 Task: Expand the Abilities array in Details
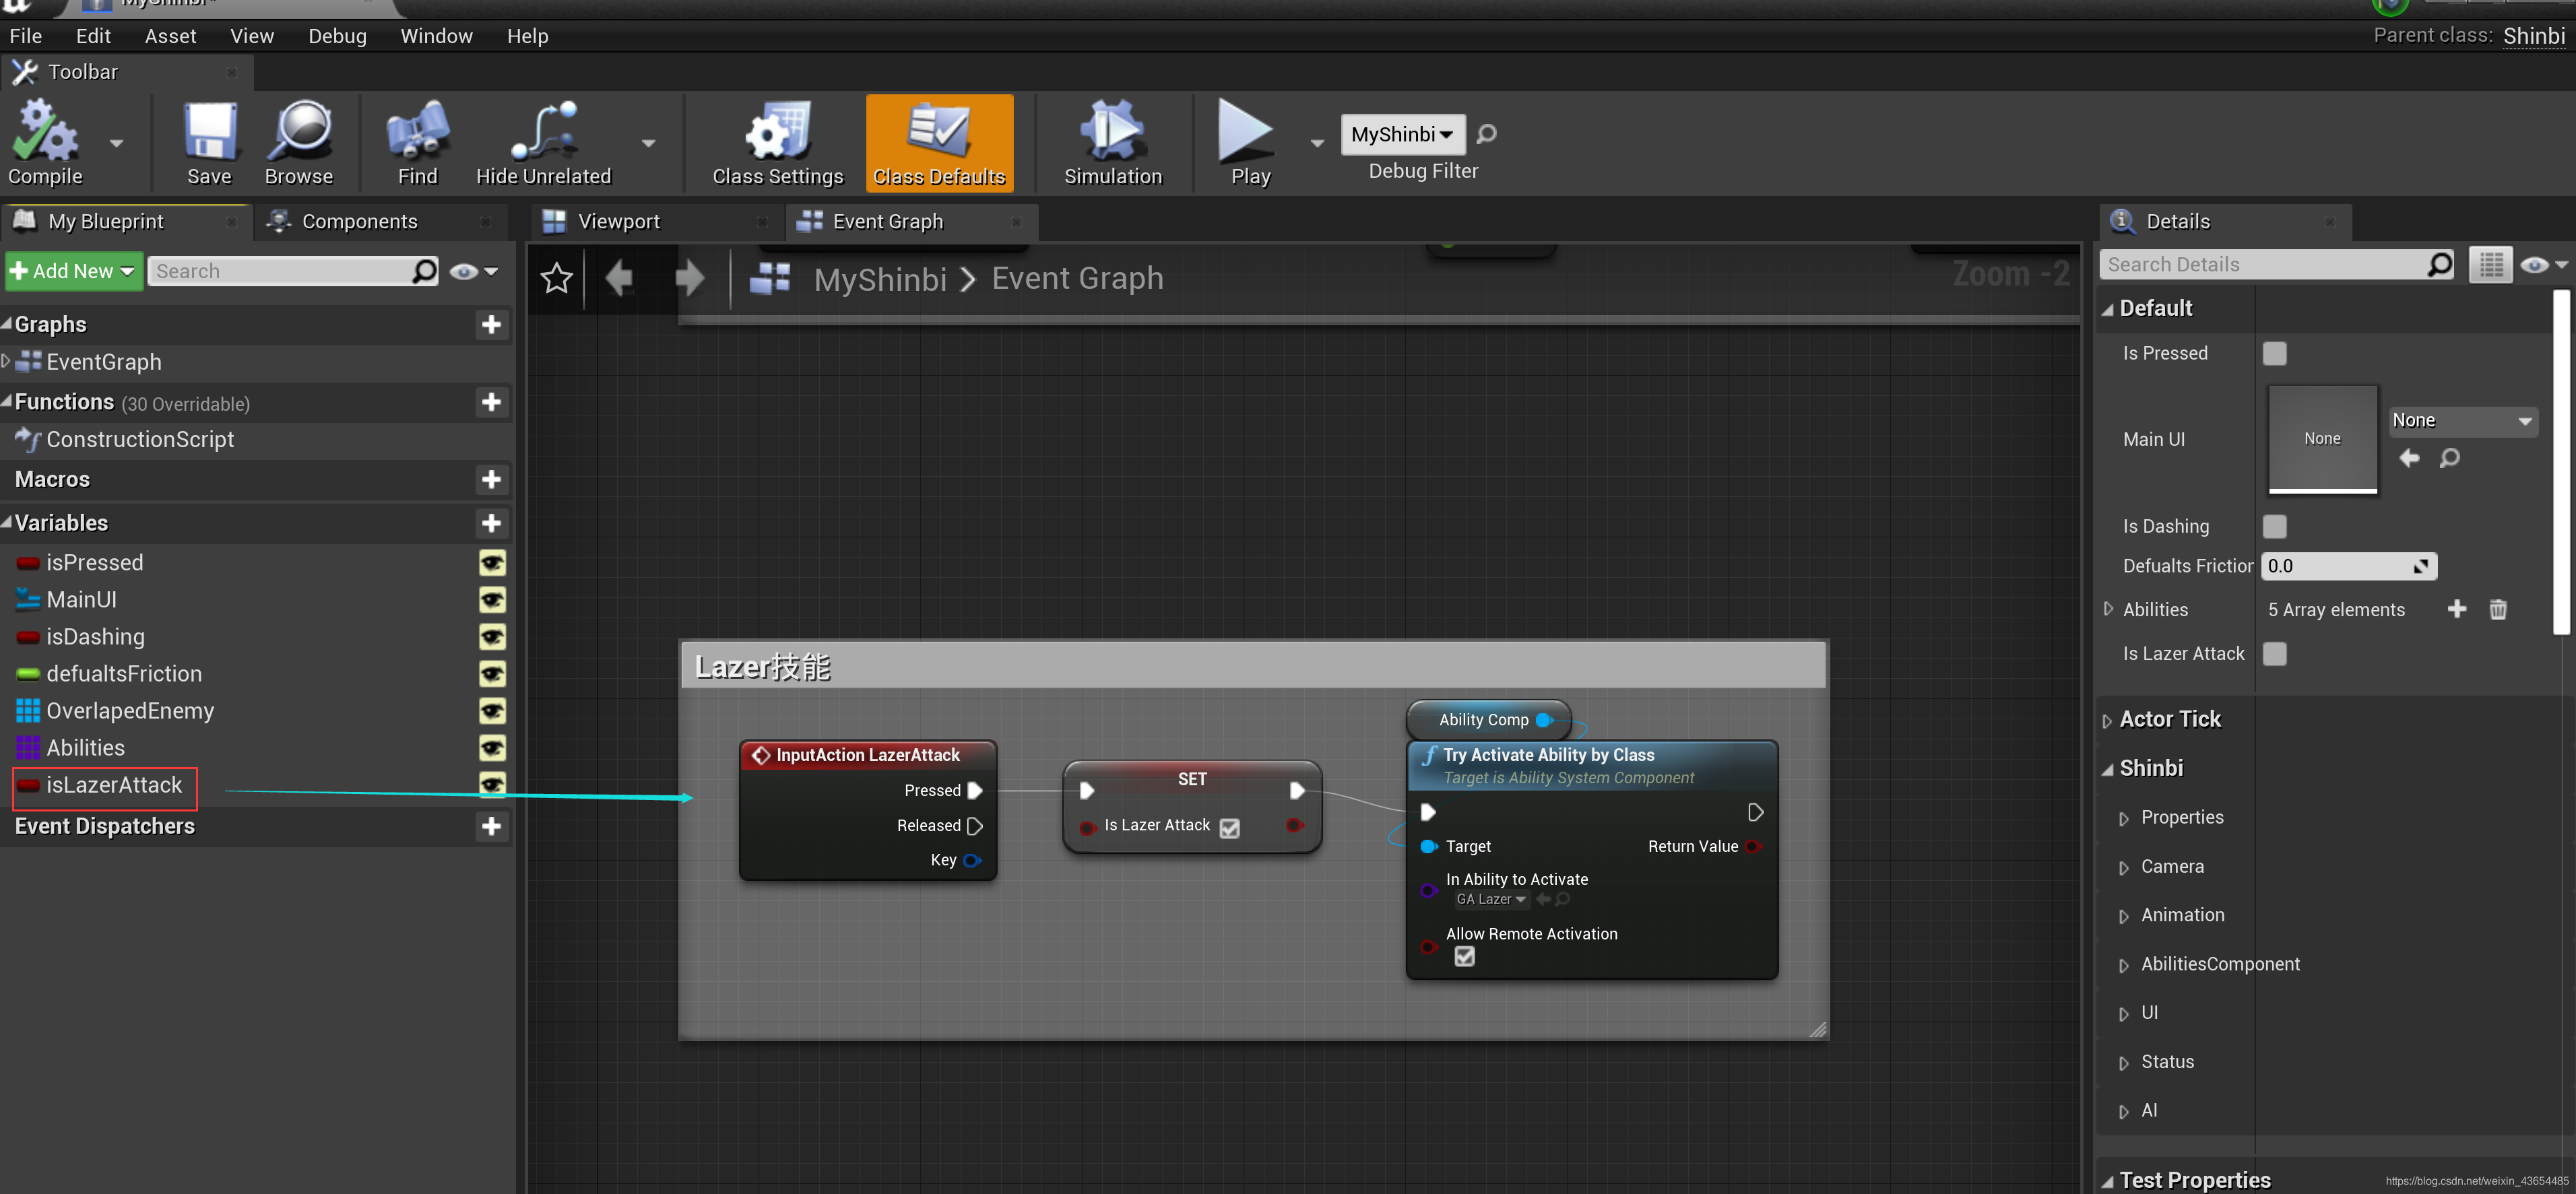[2108, 609]
